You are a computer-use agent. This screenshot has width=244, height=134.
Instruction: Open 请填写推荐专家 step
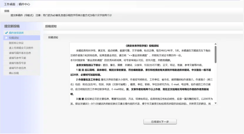pos(17,63)
